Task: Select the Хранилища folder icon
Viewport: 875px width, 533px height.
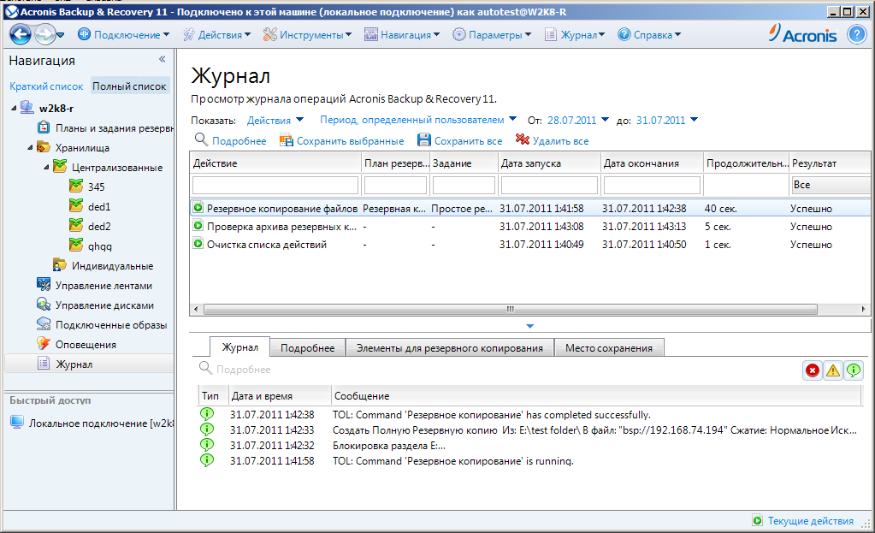Action: (x=43, y=147)
